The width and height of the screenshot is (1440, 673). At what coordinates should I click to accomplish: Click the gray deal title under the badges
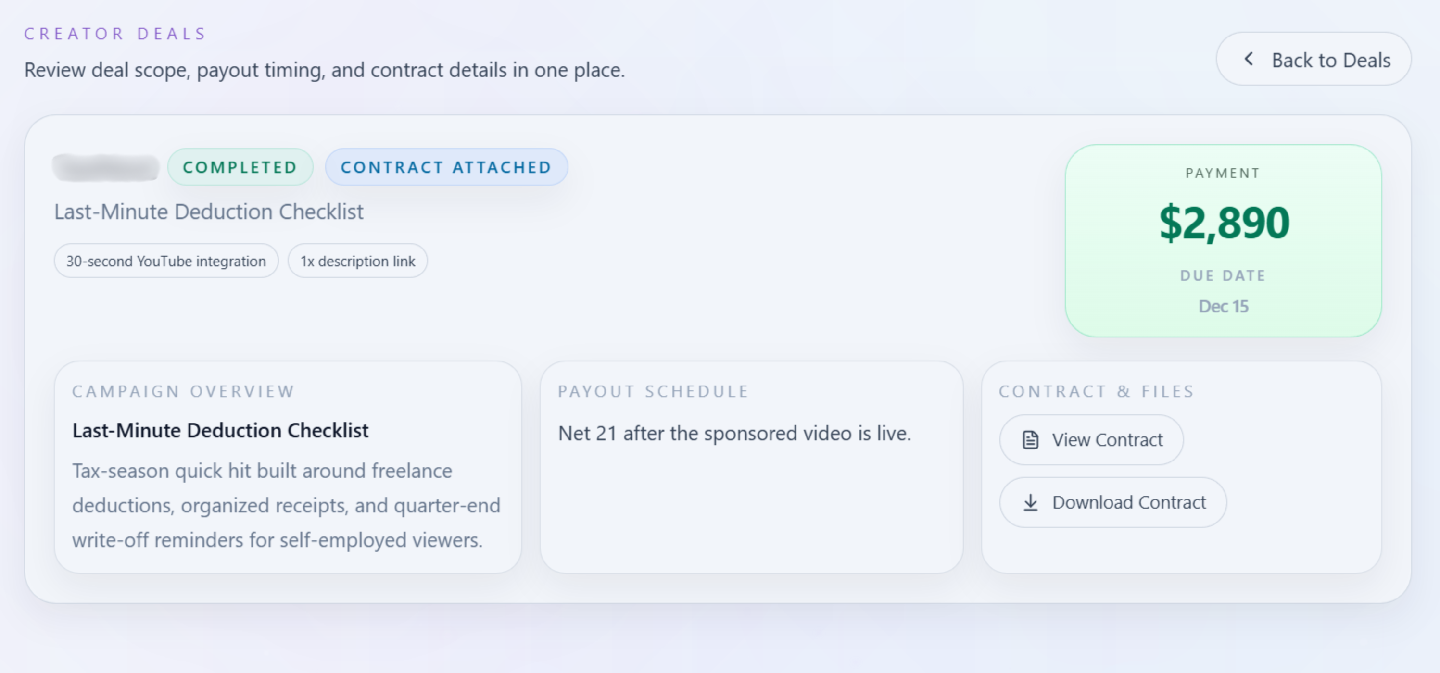209,212
